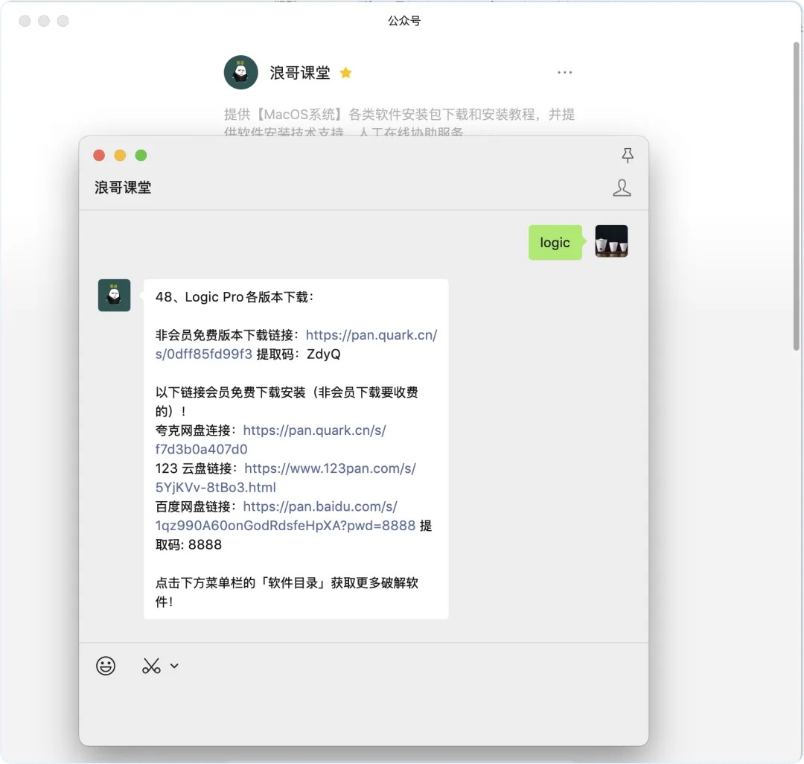Screen dimensions: 804x764
Task: Click the account description starting 提供【MacOS系统】
Action: [399, 122]
